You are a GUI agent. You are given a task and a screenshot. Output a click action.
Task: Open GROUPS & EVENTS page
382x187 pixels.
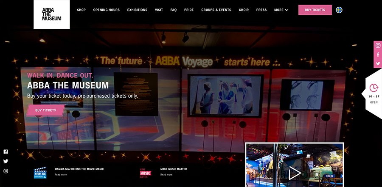[216, 10]
